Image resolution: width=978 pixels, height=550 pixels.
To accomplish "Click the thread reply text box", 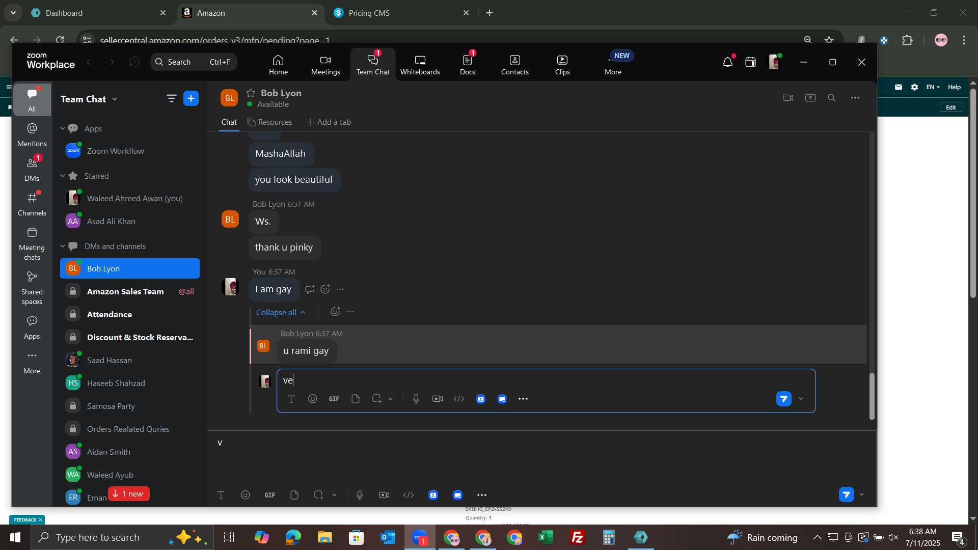I will pyautogui.click(x=545, y=380).
